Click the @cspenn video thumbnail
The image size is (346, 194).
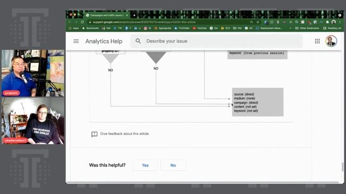tap(33, 73)
